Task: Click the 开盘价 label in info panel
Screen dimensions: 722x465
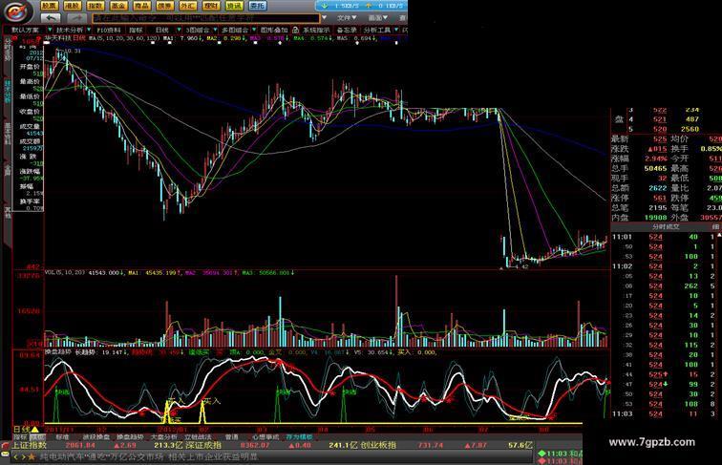Action: pyautogui.click(x=30, y=67)
